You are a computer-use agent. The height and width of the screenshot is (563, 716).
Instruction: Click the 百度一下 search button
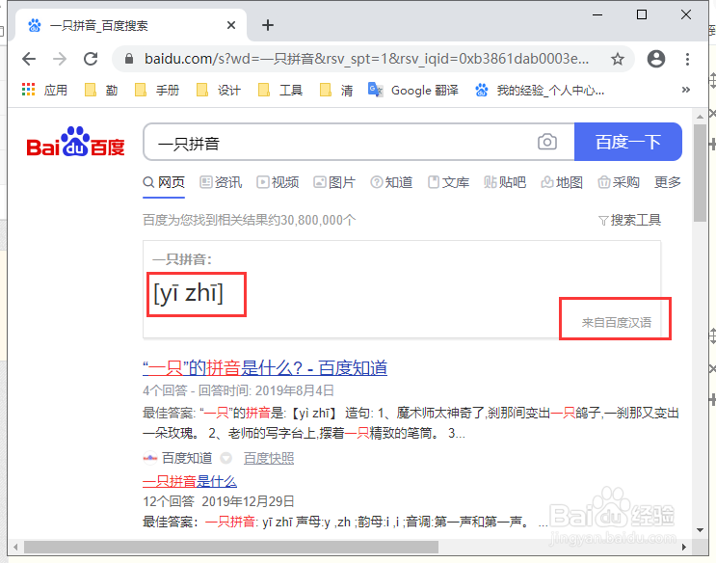pyautogui.click(x=628, y=142)
